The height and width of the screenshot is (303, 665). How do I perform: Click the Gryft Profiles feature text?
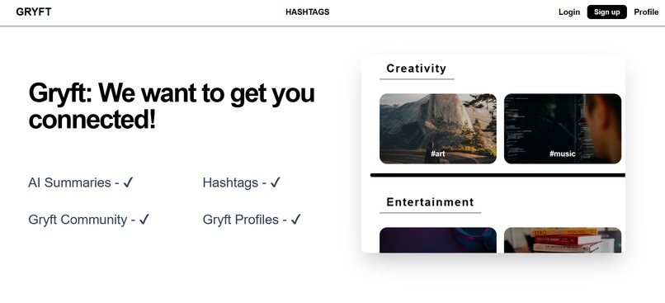coord(252,220)
